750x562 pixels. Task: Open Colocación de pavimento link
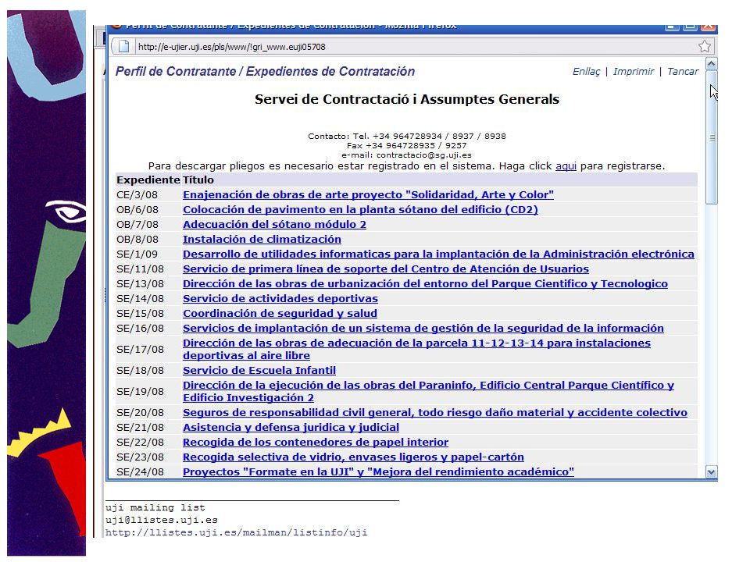[x=360, y=210]
